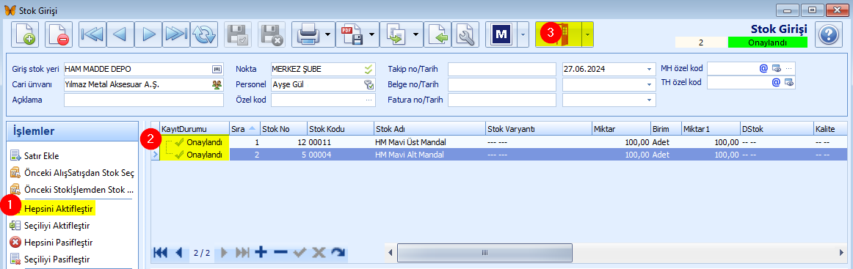Screen dimensions: 853x269
Task: Click the ellipsis in Özel kod field
Action: point(369,100)
